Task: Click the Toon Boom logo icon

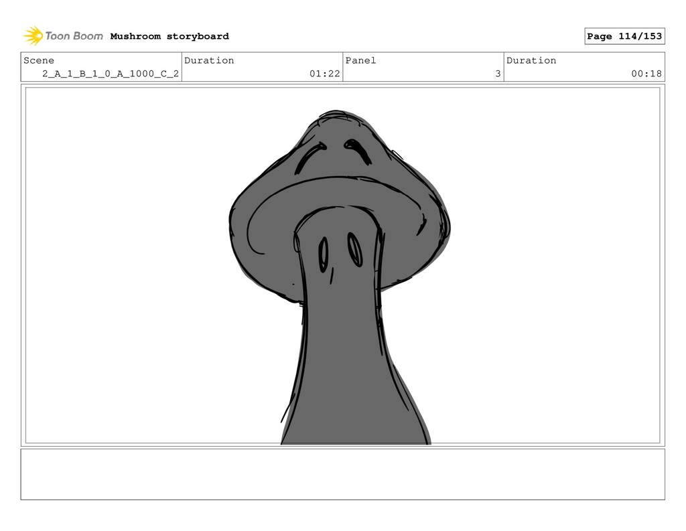Action: (x=33, y=36)
